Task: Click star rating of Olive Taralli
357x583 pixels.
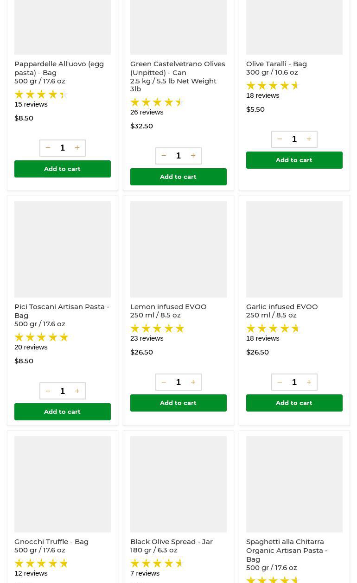Action: tap(273, 86)
